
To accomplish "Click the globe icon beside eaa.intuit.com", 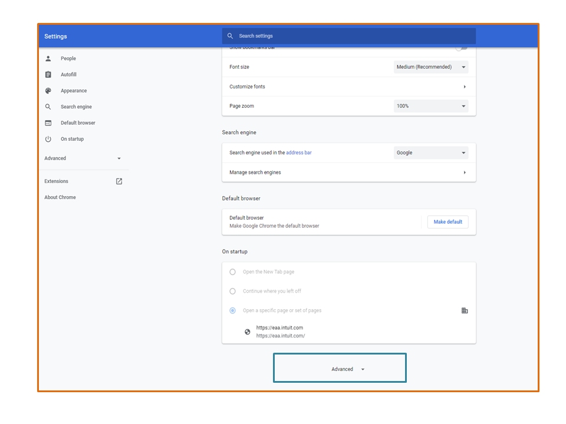I will (248, 332).
